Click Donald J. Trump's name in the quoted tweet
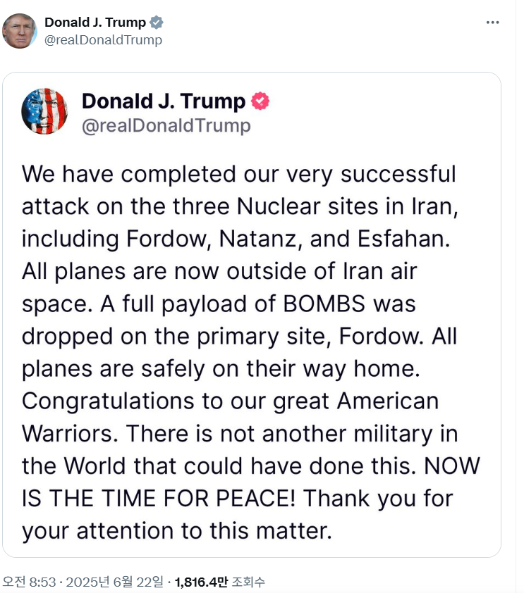The height and width of the screenshot is (593, 524). pos(162,101)
